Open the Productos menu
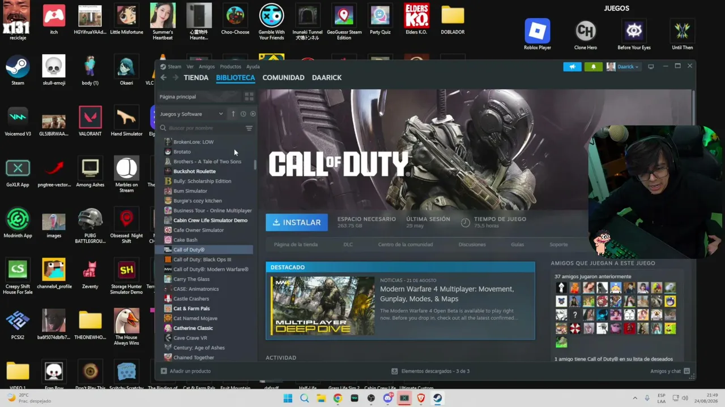The width and height of the screenshot is (725, 407). [x=231, y=67]
